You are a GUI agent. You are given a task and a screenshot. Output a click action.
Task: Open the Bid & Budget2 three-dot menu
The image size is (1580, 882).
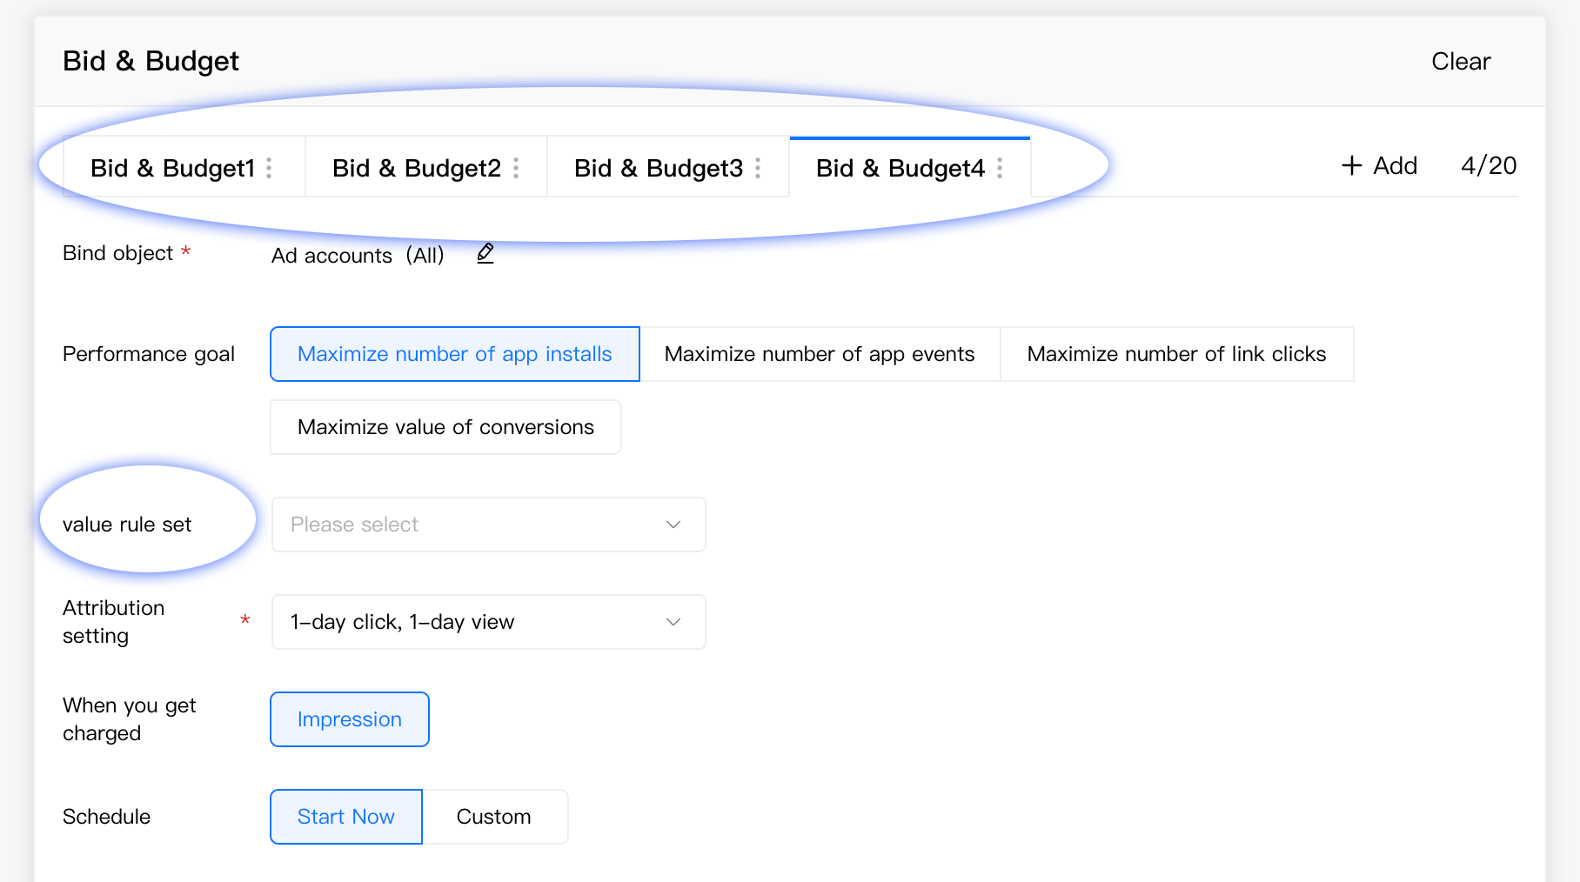click(x=516, y=168)
